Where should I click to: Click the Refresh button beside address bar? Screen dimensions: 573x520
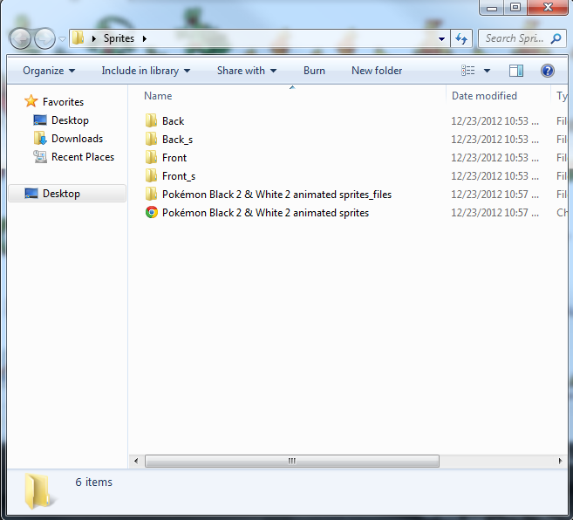point(462,38)
